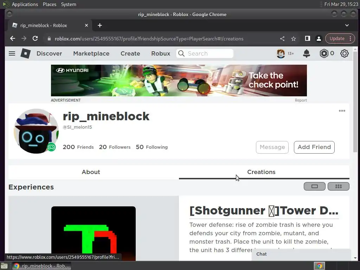Bookmark this page with the star
The height and width of the screenshot is (270, 360).
294,39
